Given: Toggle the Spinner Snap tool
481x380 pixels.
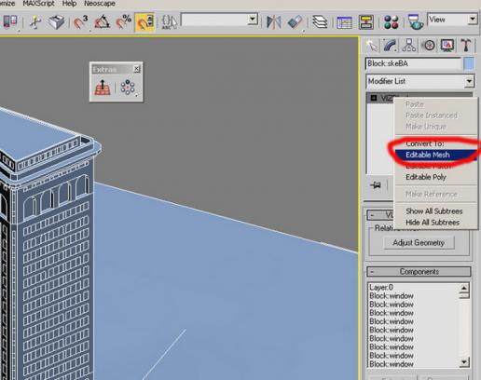Looking at the screenshot, I should [144, 21].
